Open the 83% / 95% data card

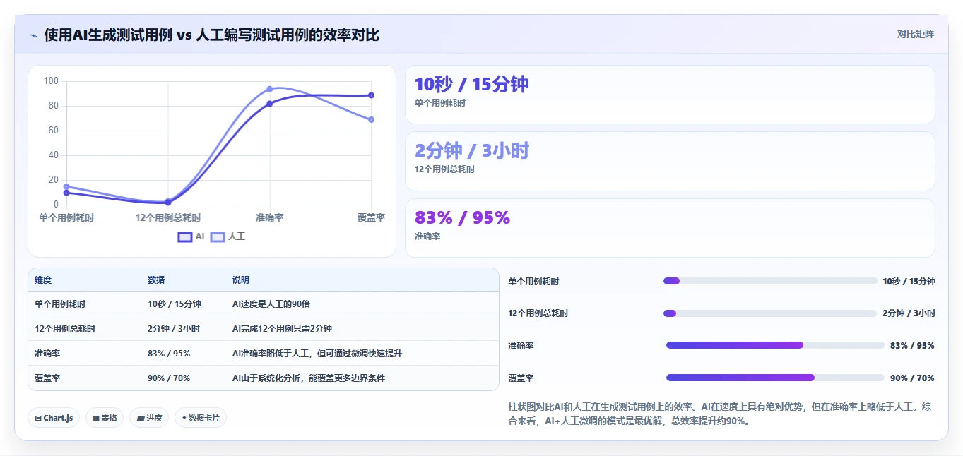click(x=670, y=228)
